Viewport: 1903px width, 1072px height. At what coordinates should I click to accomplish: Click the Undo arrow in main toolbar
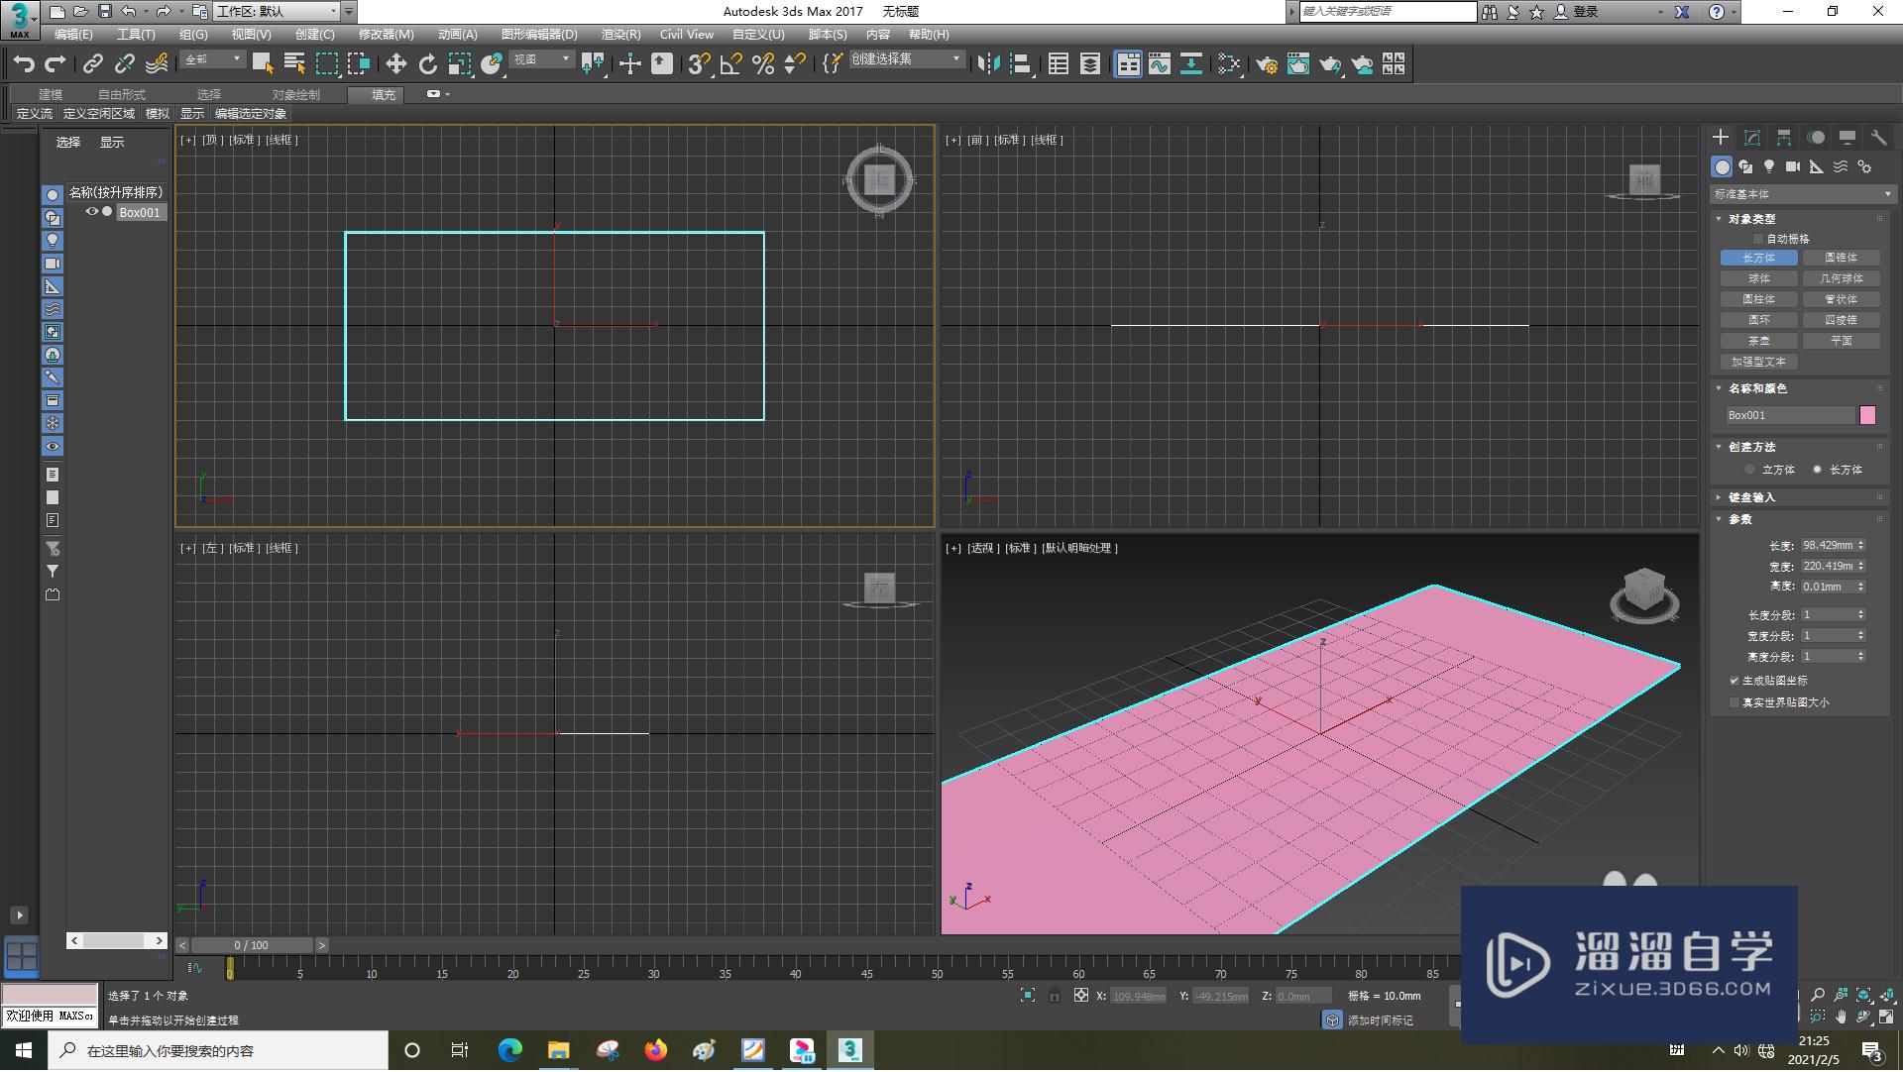point(24,64)
